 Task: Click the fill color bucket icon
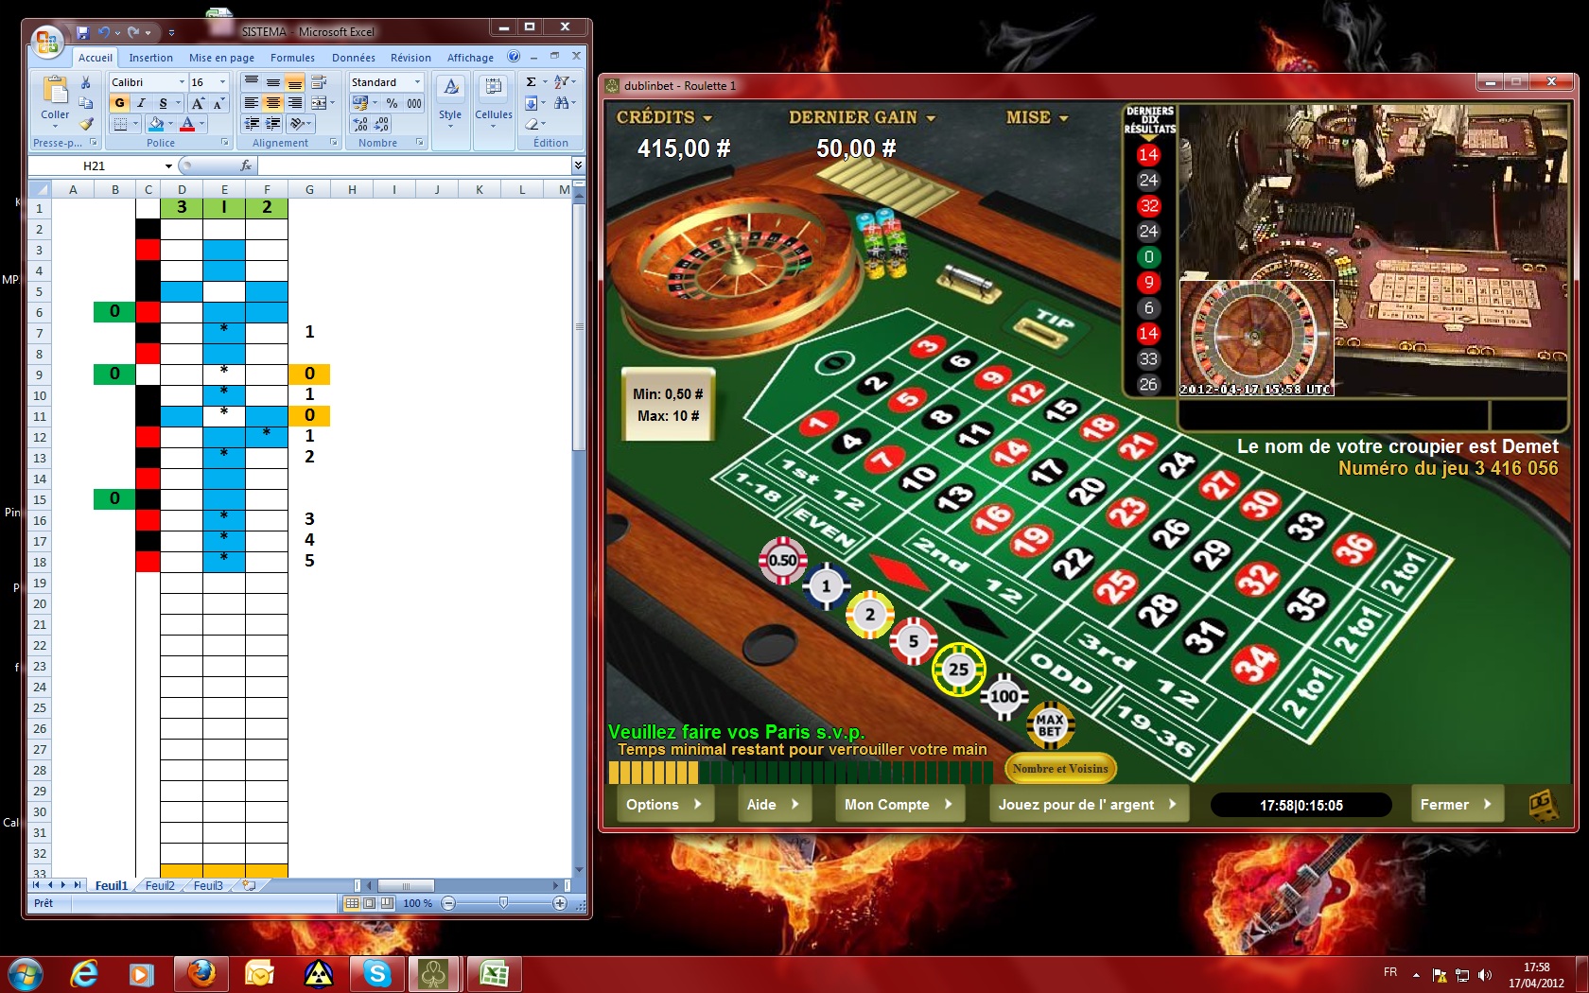pyautogui.click(x=157, y=124)
